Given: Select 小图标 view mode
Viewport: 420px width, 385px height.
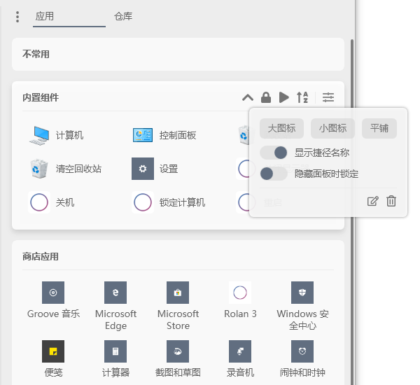Looking at the screenshot, I should 332,128.
